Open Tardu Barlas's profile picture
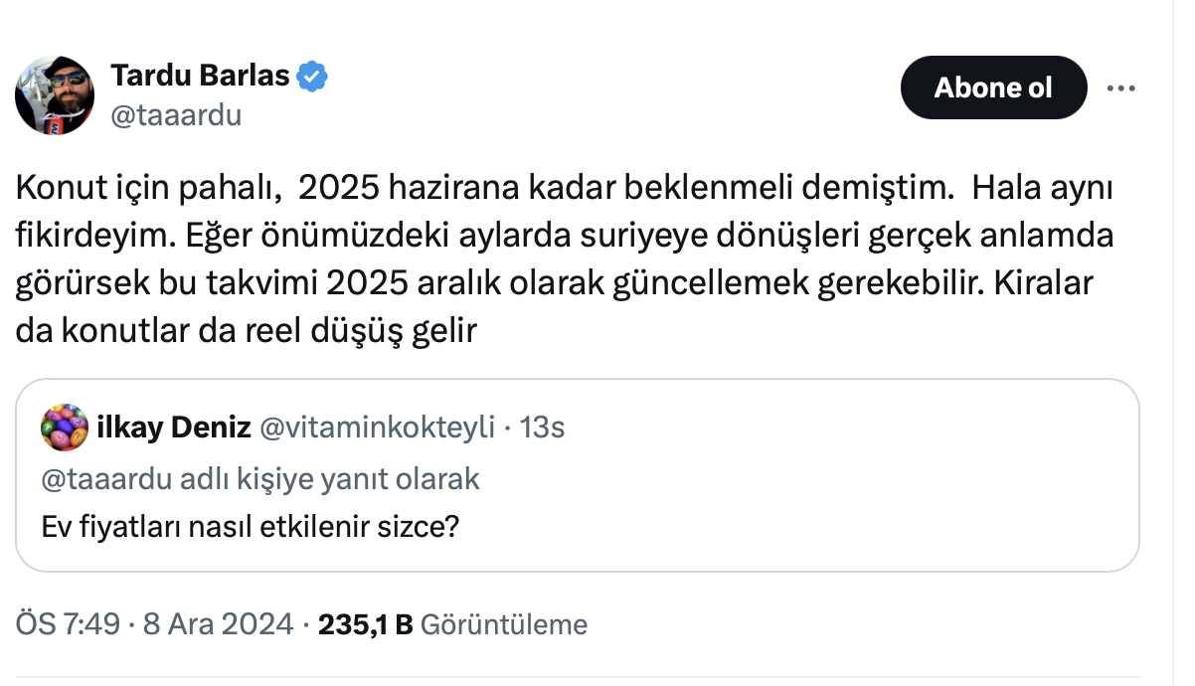1195x686 pixels. click(x=55, y=95)
